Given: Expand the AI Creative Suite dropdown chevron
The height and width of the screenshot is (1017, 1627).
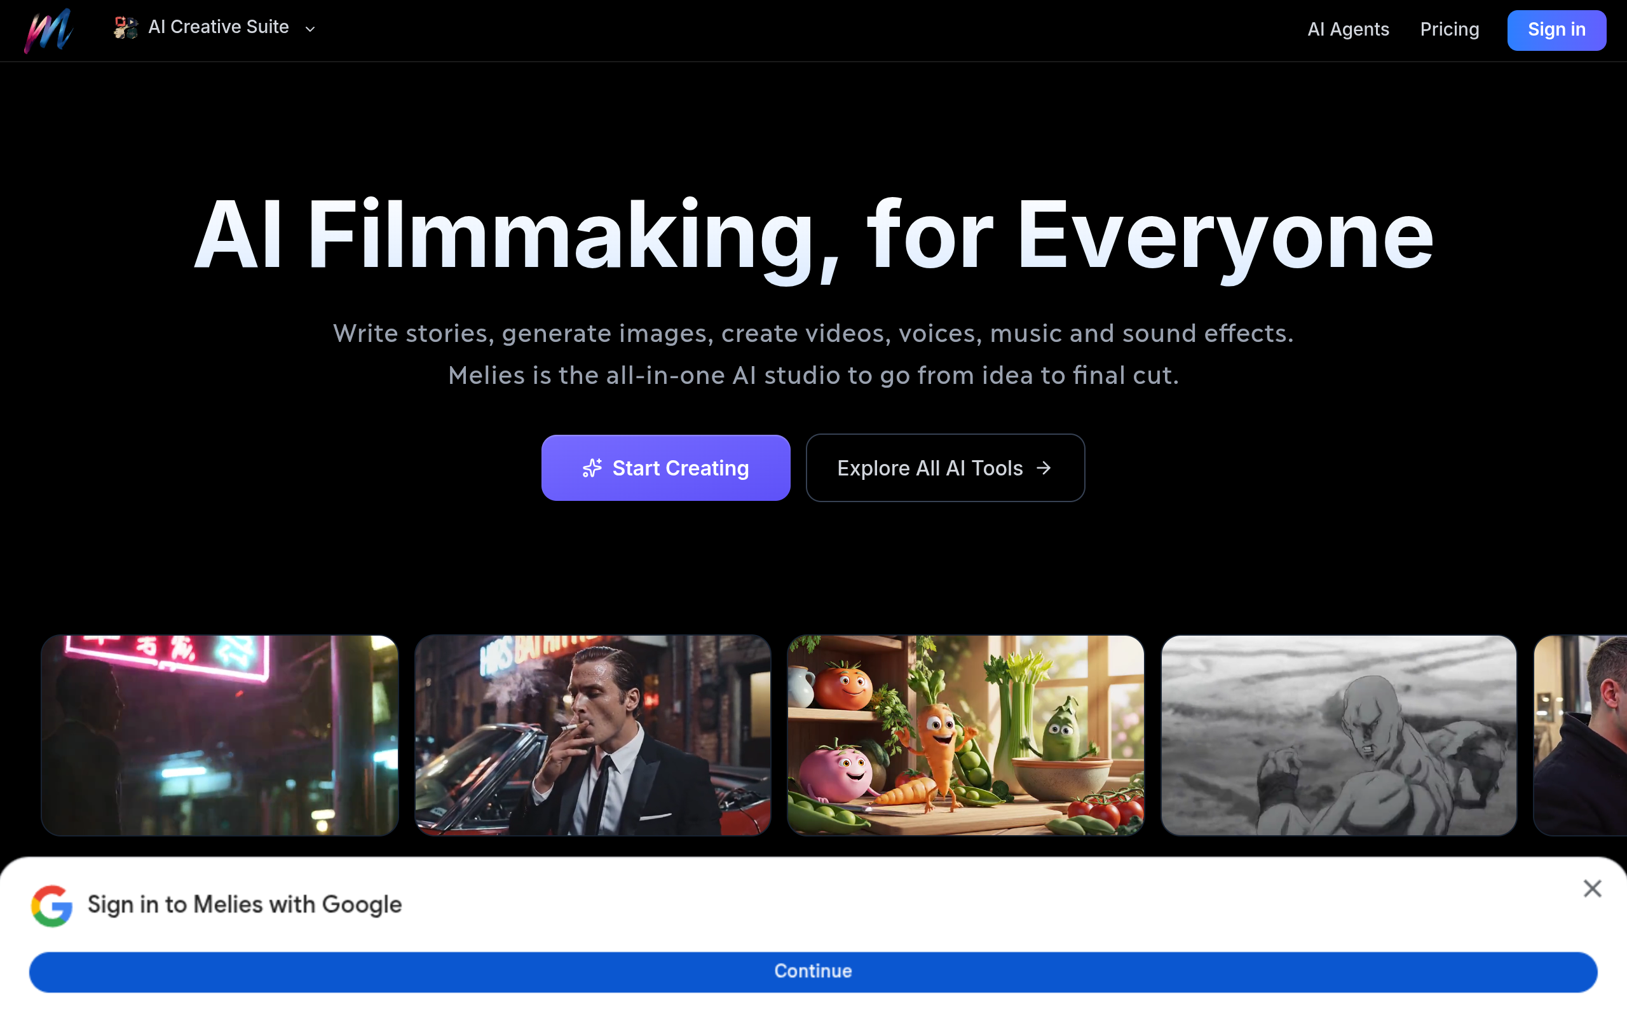Looking at the screenshot, I should click(x=310, y=29).
